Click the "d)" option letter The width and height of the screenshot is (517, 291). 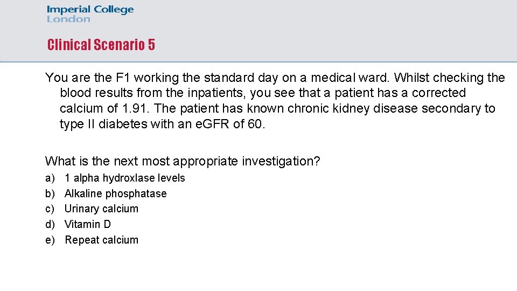[x=50, y=224]
